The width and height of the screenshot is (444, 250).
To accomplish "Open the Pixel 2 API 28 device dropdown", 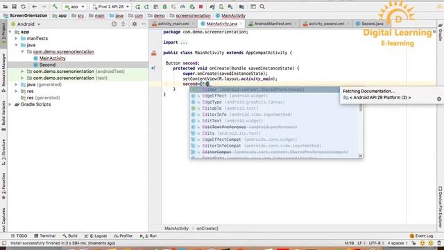I will (x=110, y=6).
